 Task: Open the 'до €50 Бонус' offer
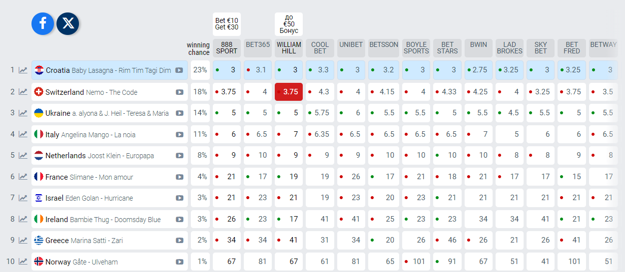coord(289,24)
